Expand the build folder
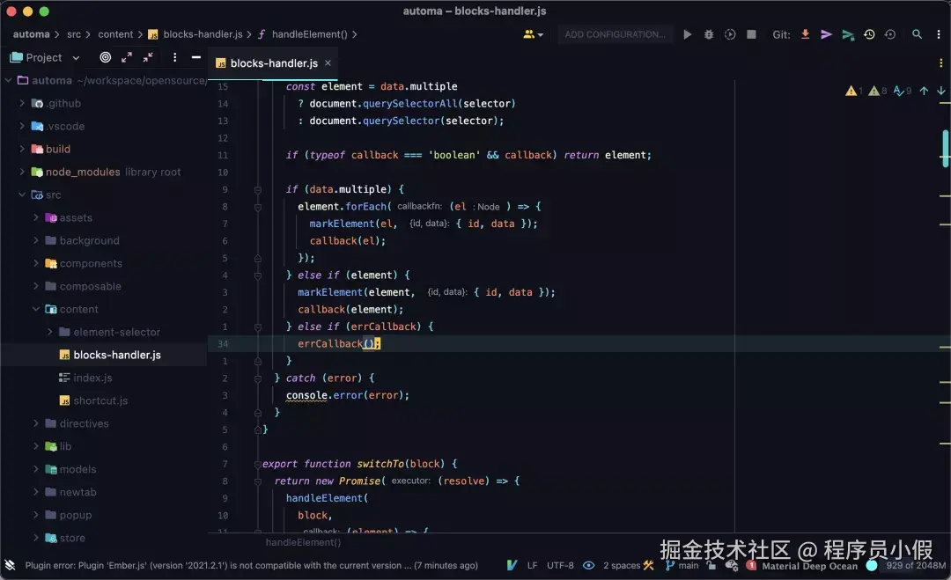951x580 pixels. point(22,149)
